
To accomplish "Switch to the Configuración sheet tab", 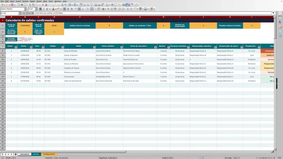I will point(49,154).
